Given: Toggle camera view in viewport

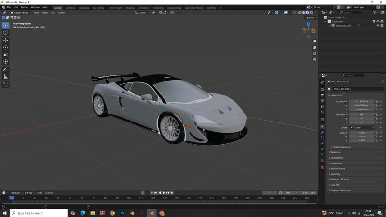Looking at the screenshot, I should tap(314, 54).
